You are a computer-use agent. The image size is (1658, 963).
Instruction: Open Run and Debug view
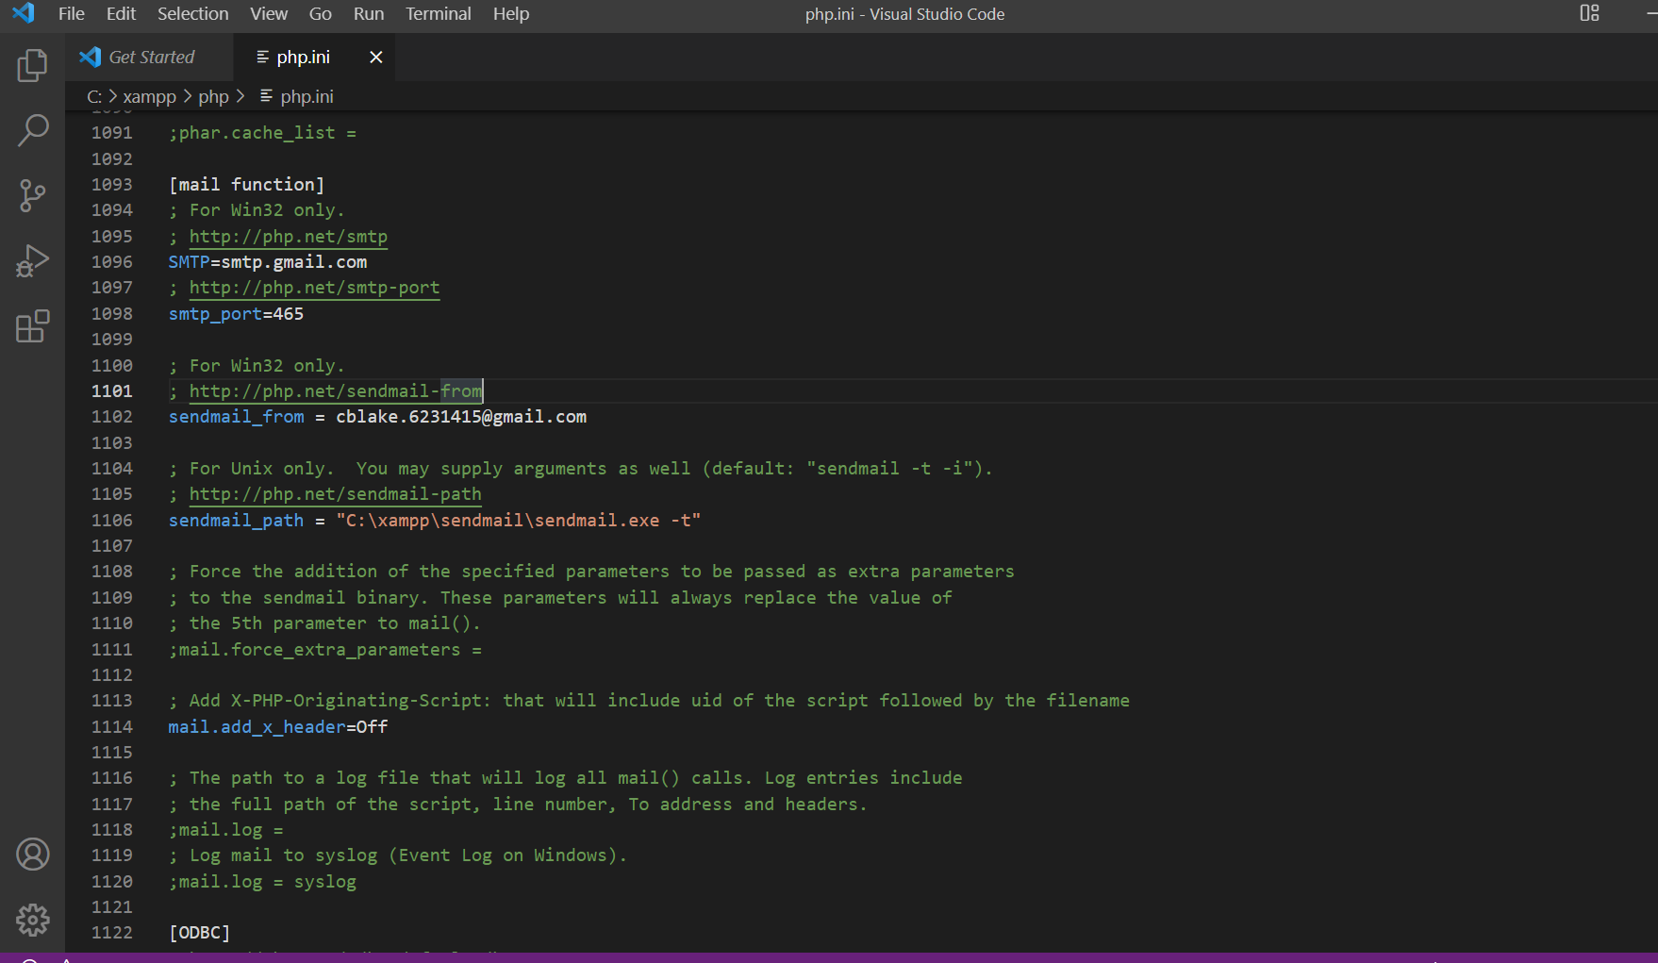point(32,261)
